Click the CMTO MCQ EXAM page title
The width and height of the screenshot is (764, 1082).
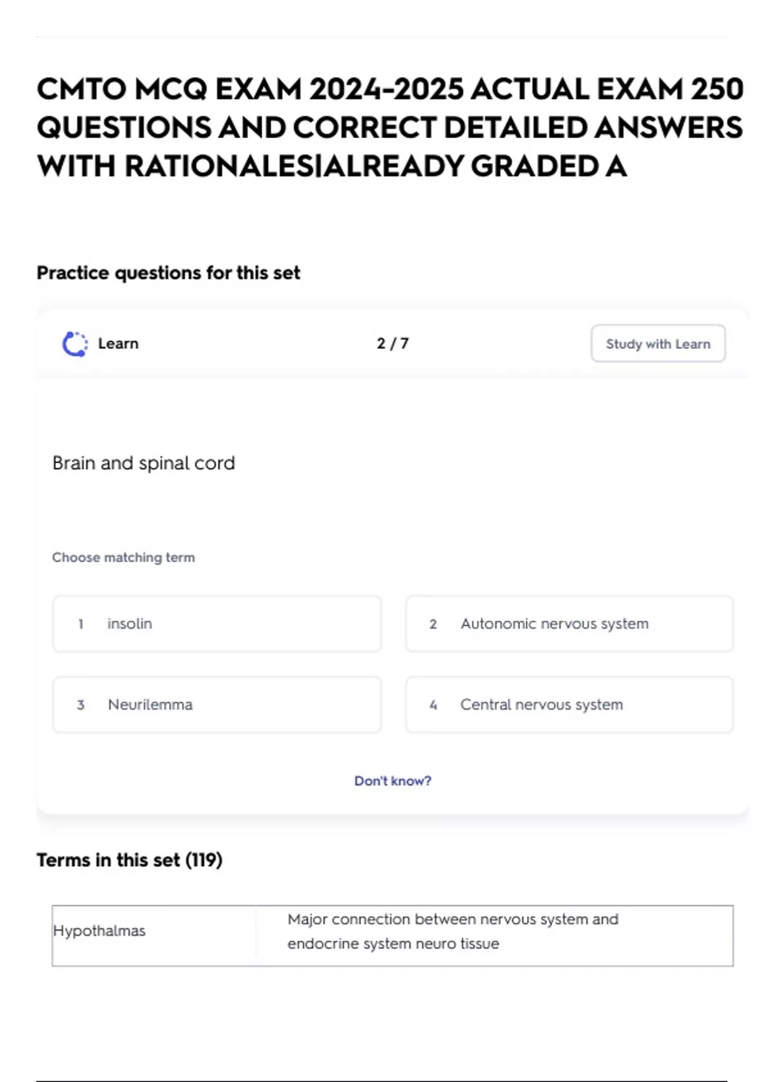pyautogui.click(x=390, y=127)
